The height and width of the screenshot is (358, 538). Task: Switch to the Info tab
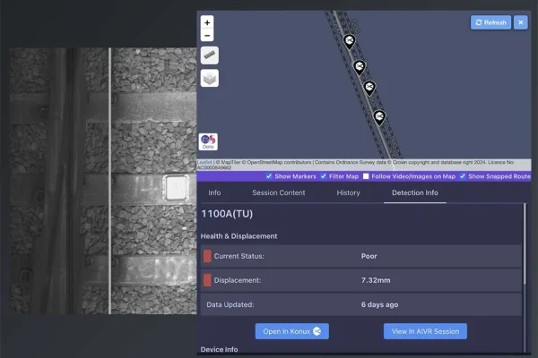(x=214, y=192)
